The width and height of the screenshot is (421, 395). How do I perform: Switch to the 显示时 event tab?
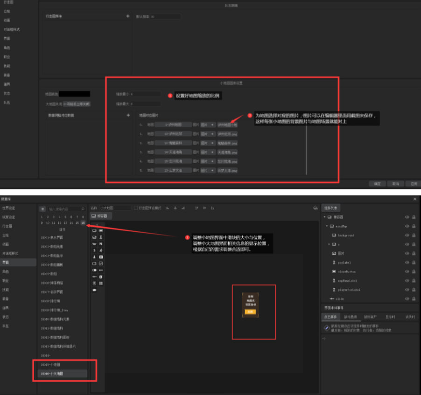pos(390,317)
